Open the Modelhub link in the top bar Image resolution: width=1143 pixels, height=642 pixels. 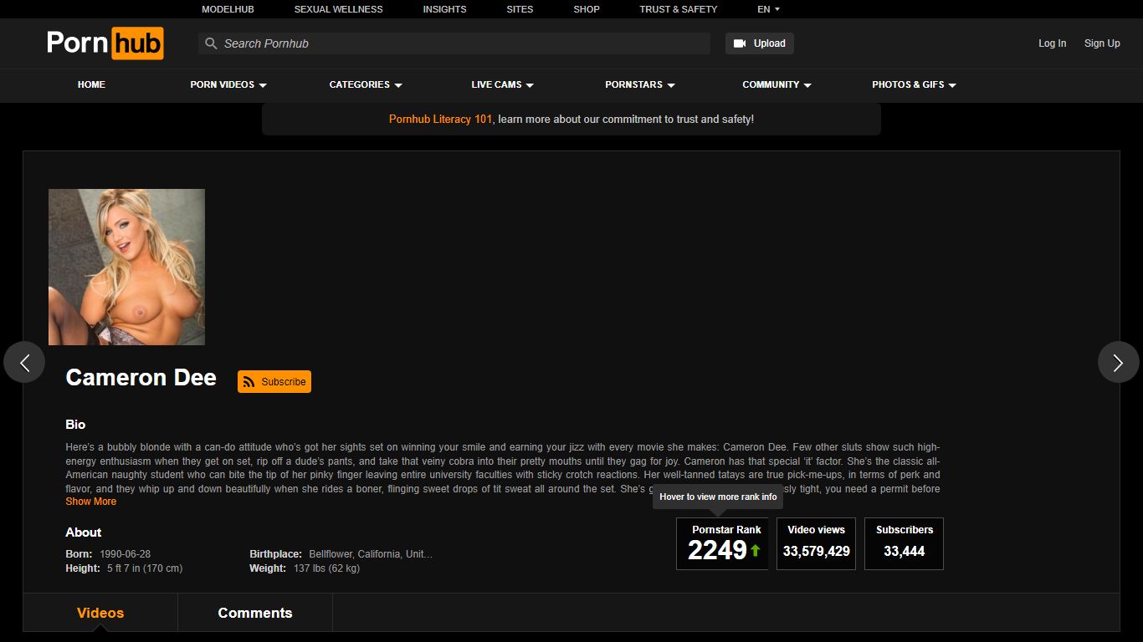click(228, 9)
